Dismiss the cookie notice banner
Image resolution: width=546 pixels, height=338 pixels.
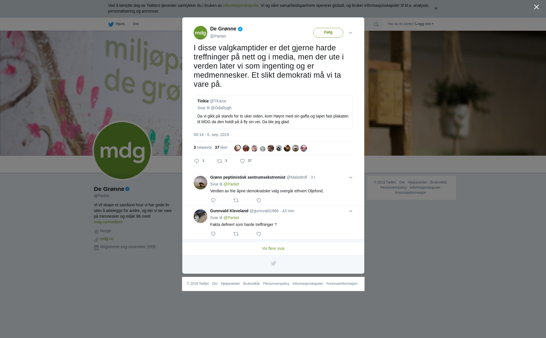pyautogui.click(x=436, y=9)
